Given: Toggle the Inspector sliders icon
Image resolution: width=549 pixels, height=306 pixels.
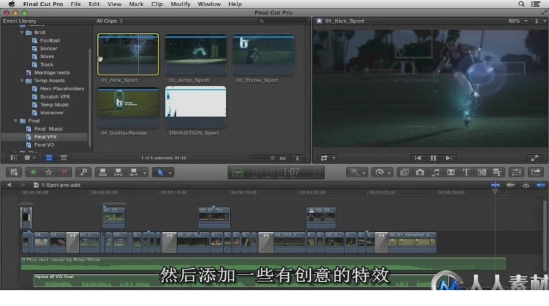Looking at the screenshot, I should [517, 173].
